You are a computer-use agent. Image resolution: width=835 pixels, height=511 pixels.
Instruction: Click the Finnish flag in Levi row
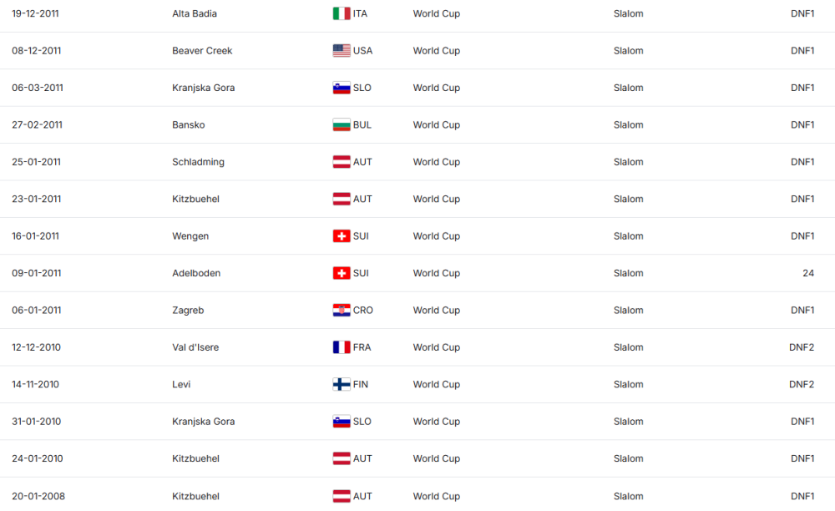pos(342,385)
